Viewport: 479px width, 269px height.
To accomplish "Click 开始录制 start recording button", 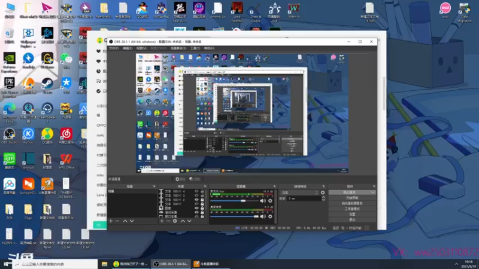I will [x=352, y=198].
